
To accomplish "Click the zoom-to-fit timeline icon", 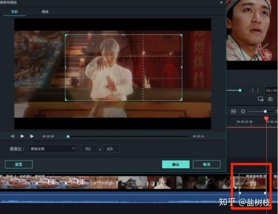I will (234, 111).
